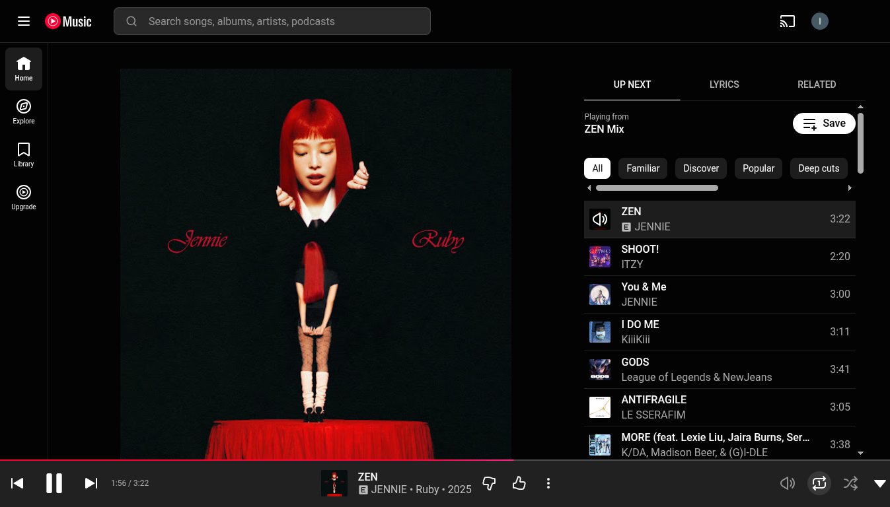Select the Discover filter chip
The image size is (890, 507).
(701, 168)
